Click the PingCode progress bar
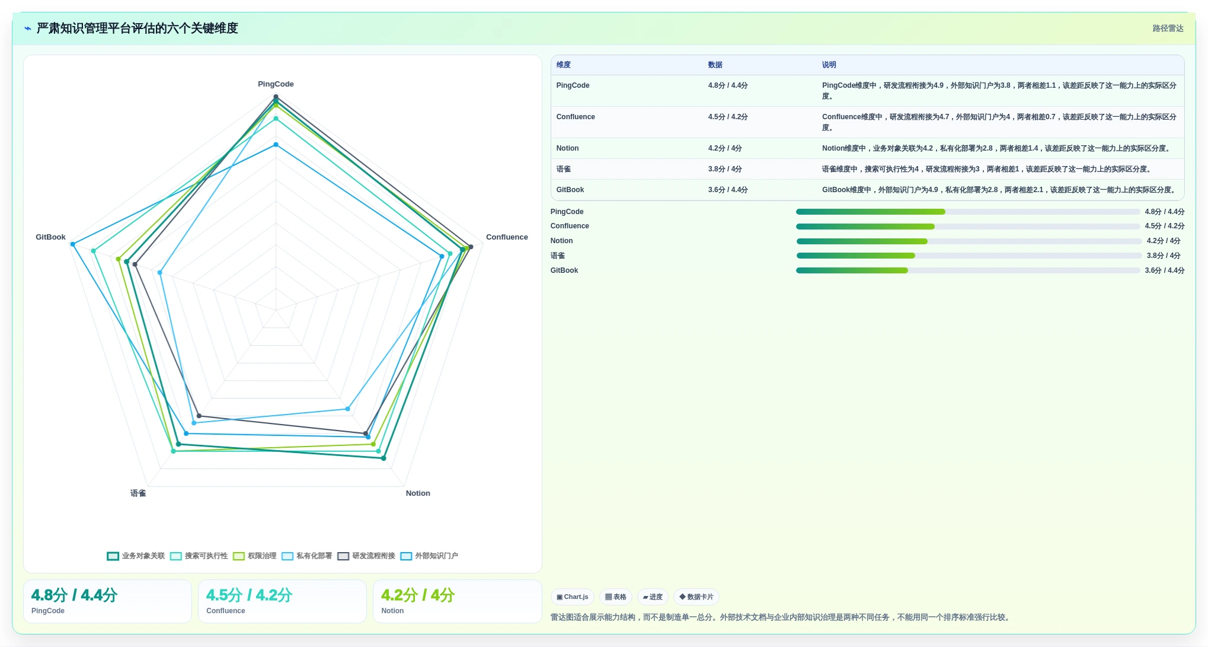This screenshot has height=647, width=1208. pyautogui.click(x=967, y=212)
